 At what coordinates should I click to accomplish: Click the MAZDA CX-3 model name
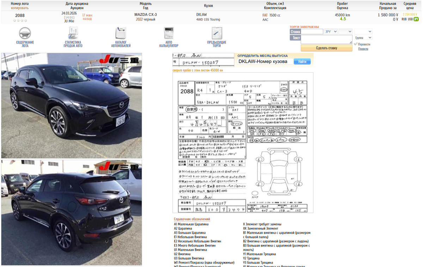tap(146, 14)
